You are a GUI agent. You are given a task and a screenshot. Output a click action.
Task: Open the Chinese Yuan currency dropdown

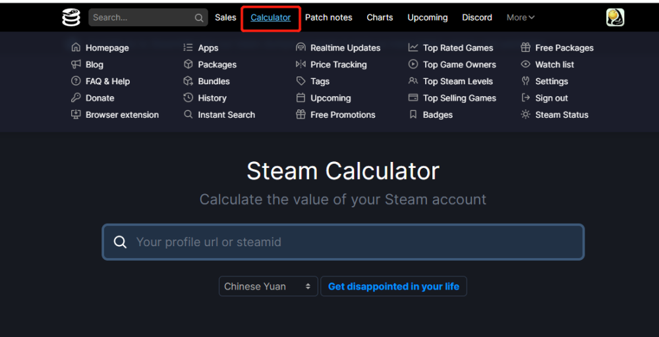[x=268, y=286]
